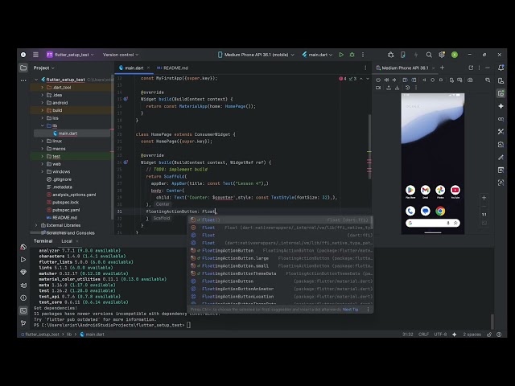Open IDE settings gear icon
Viewport: 515px width, 386px height.
click(442, 55)
